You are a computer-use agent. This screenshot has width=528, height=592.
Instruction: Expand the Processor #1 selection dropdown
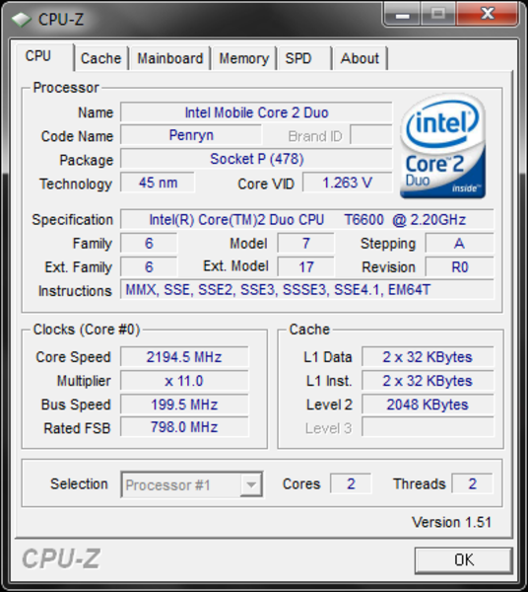192,484
